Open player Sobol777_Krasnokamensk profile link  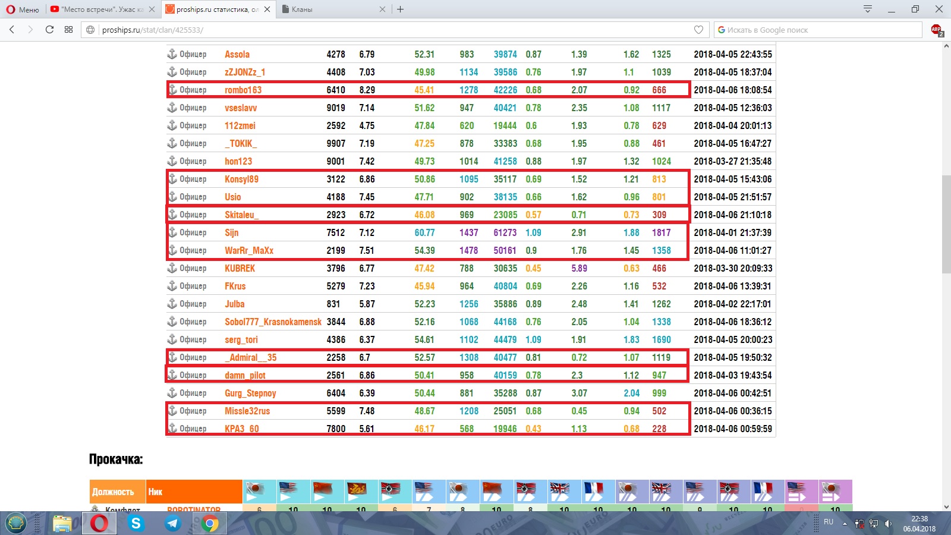[273, 322]
